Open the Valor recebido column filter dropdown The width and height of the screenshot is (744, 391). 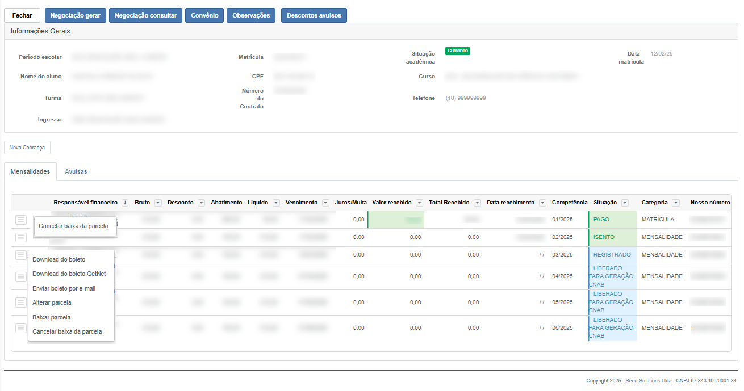pyautogui.click(x=419, y=203)
